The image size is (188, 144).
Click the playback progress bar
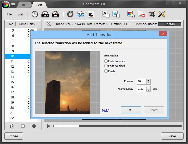point(117,126)
